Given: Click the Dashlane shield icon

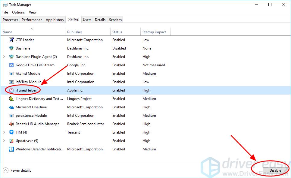Looking at the screenshot, I should 11,48.
